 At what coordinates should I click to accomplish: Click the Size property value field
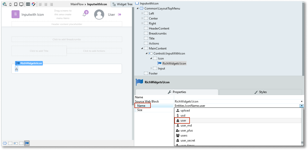pyautogui.click(x=238, y=110)
